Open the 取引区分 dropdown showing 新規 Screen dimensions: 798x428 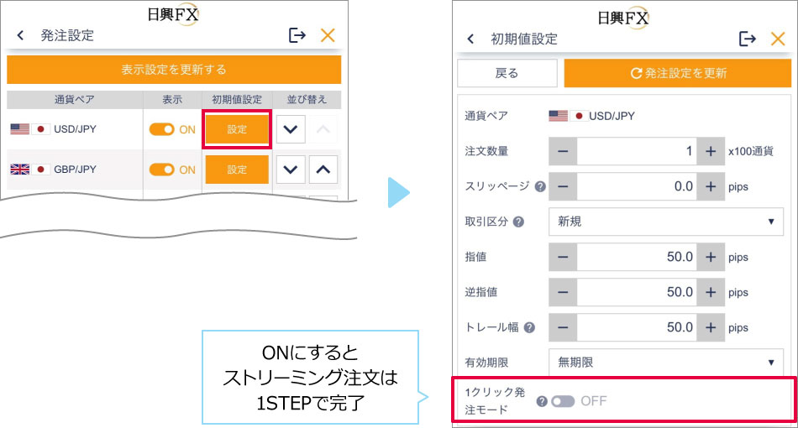coord(665,222)
